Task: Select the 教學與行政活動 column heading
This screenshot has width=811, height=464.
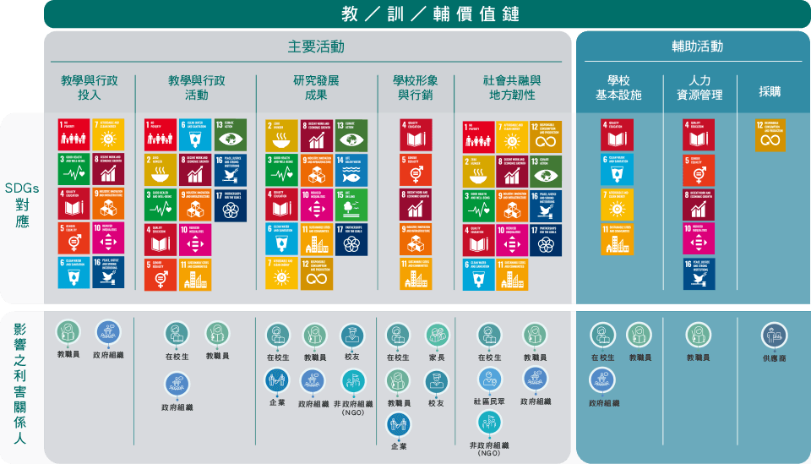Action: point(197,87)
